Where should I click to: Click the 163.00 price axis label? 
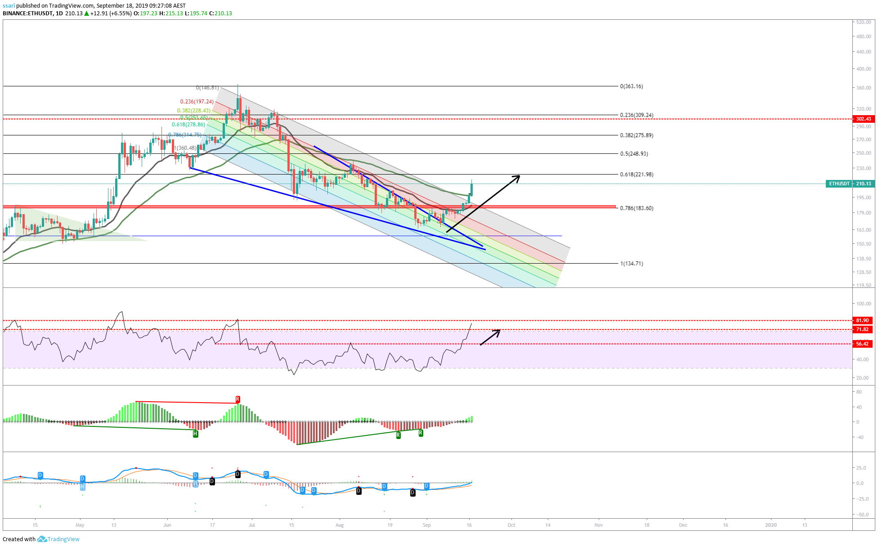pos(864,230)
